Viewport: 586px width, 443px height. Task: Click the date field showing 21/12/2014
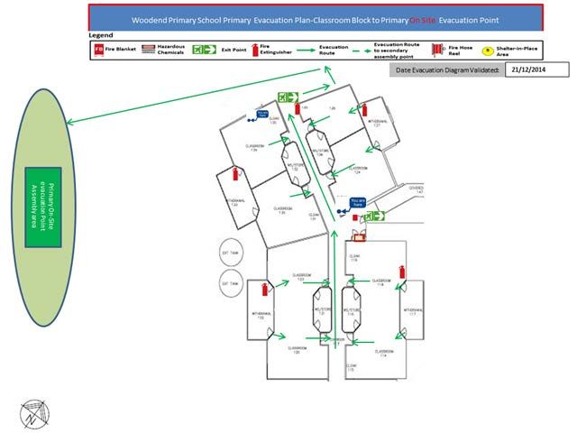coord(537,69)
